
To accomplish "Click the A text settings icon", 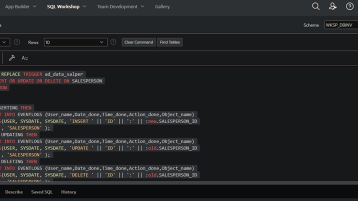I will pos(25,58).
